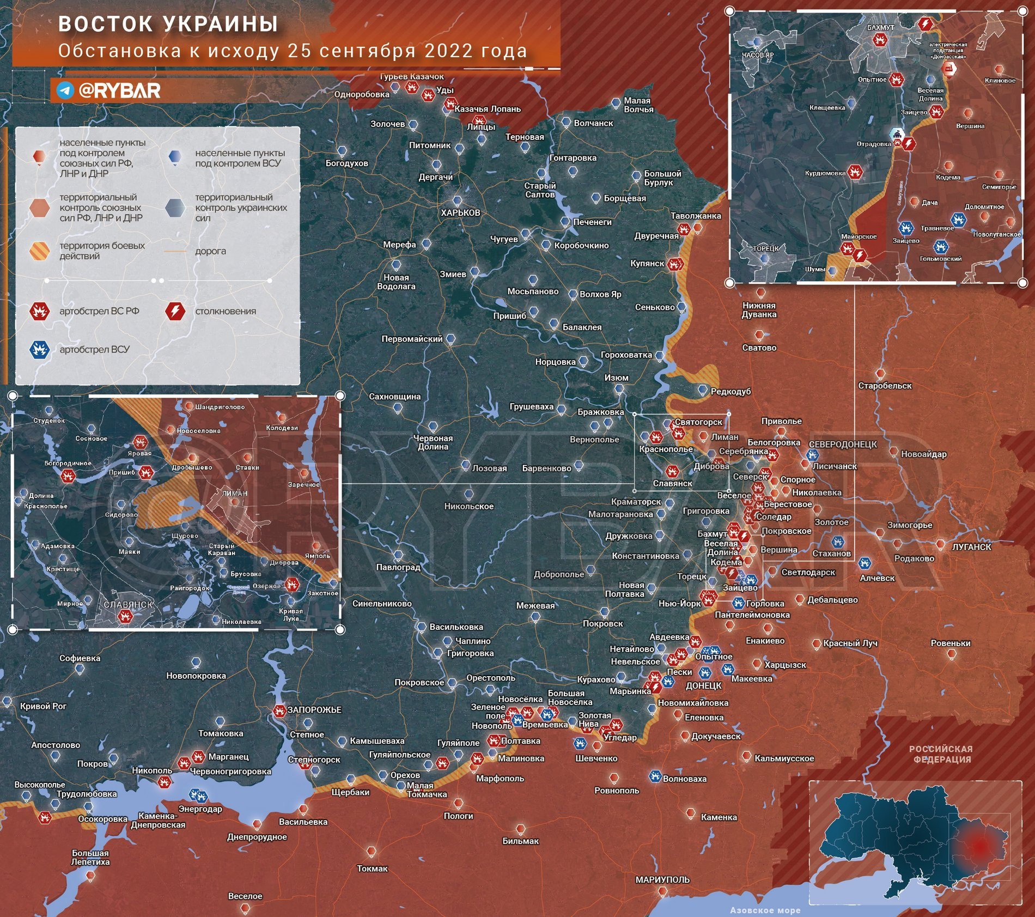The width and height of the screenshot is (1035, 917).
Task: Click the red shelling icon at Запорожье
Action: coord(279,710)
